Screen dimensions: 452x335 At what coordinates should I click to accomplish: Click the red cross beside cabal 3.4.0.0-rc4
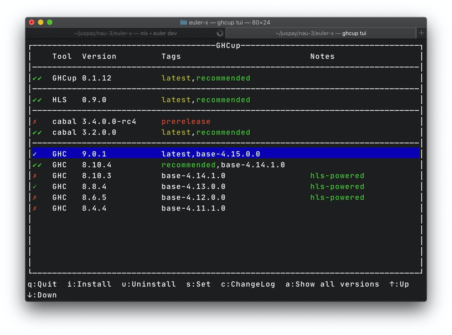[x=35, y=122]
